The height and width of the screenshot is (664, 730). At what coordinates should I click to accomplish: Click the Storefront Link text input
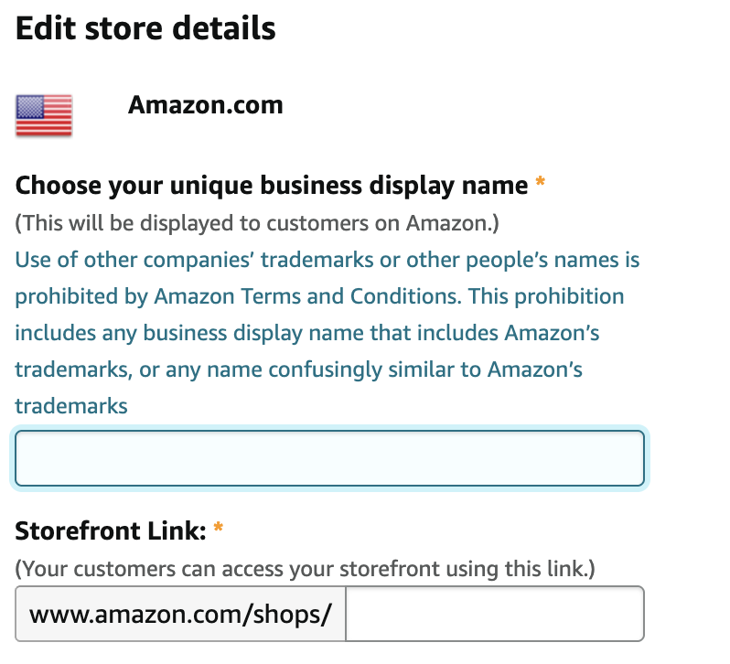pos(495,614)
